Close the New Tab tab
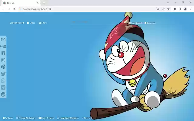The height and width of the screenshot is (121, 194). pos(38,3)
